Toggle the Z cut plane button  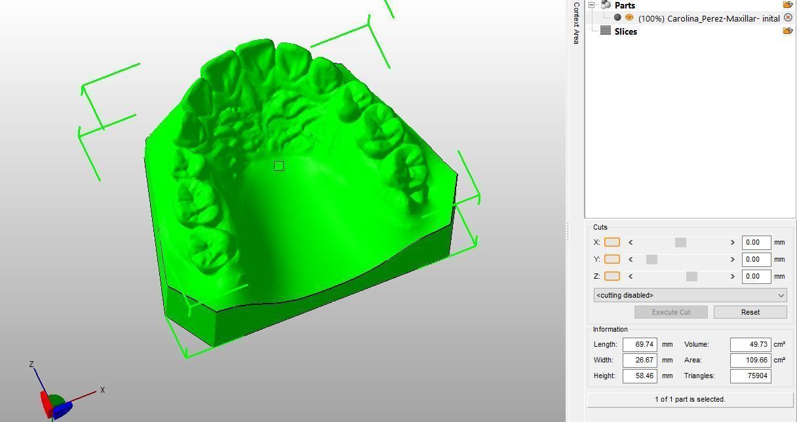click(612, 276)
